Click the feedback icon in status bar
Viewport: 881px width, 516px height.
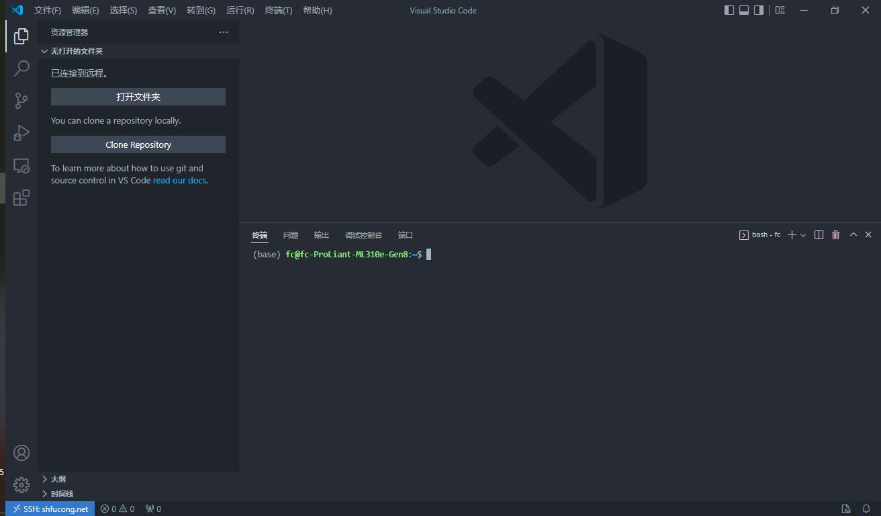[x=846, y=509]
